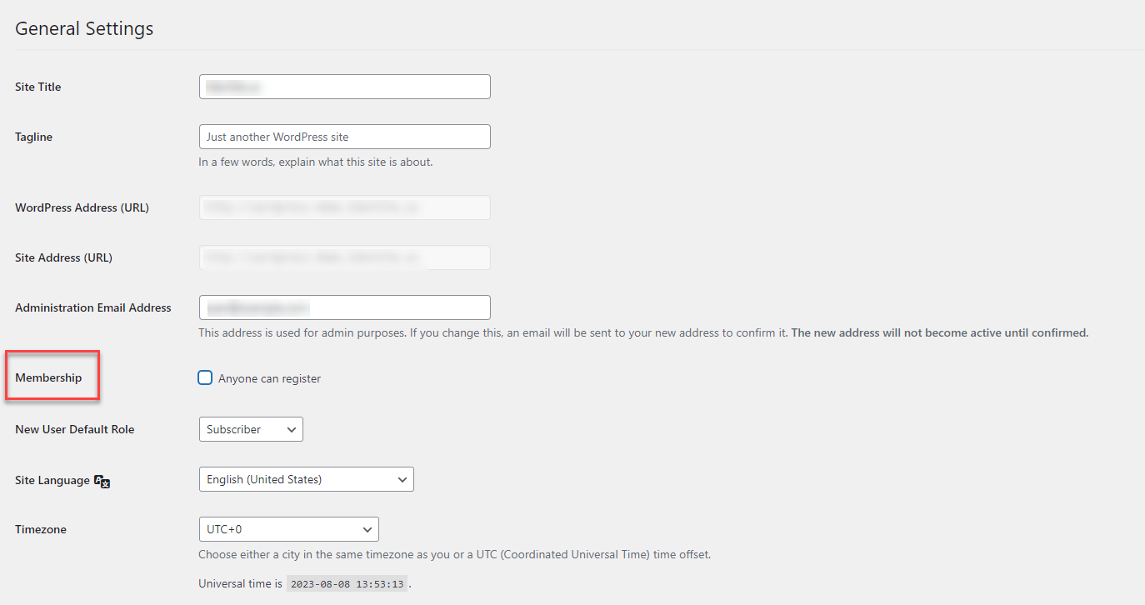Viewport: 1145px width, 605px height.
Task: Click the General Settings heading
Action: point(85,28)
